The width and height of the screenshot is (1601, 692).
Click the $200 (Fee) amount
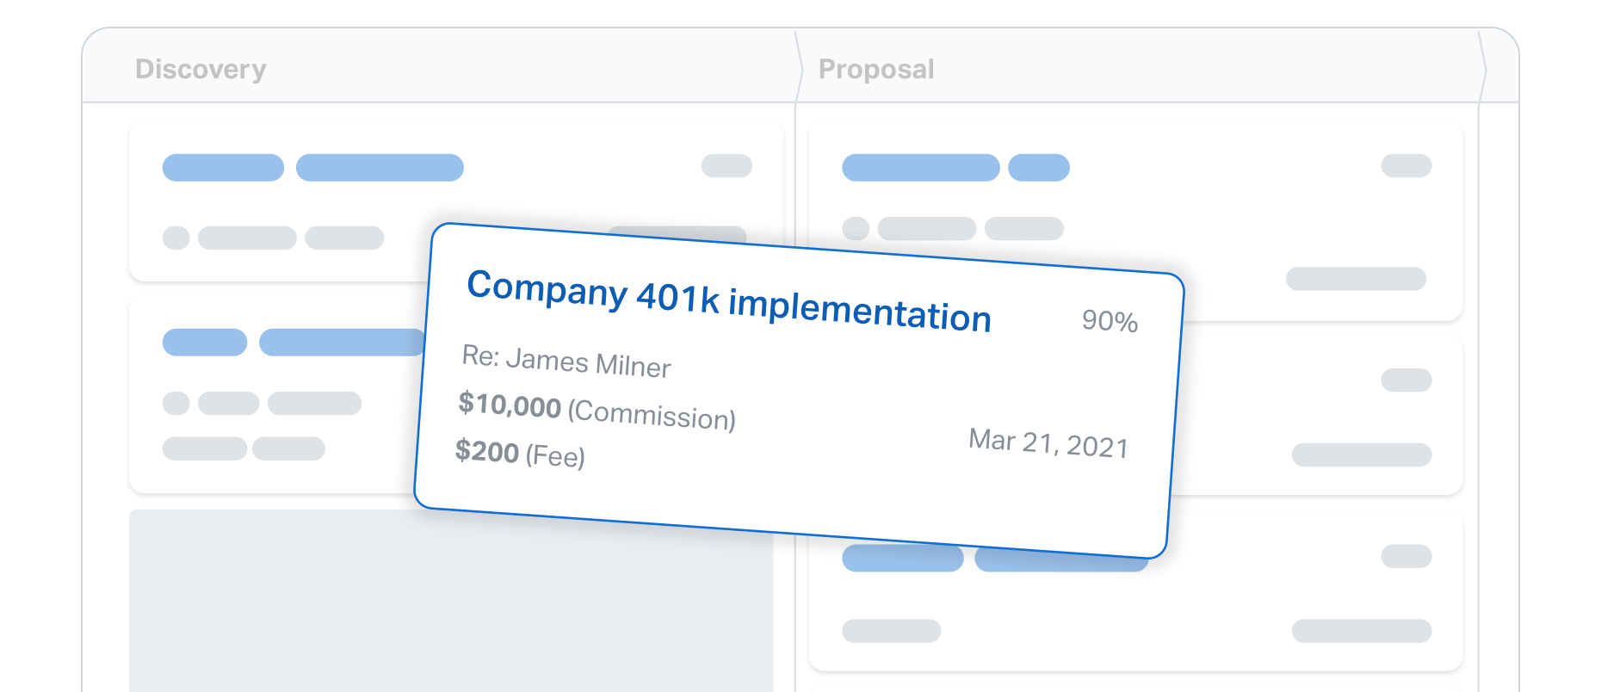520,453
